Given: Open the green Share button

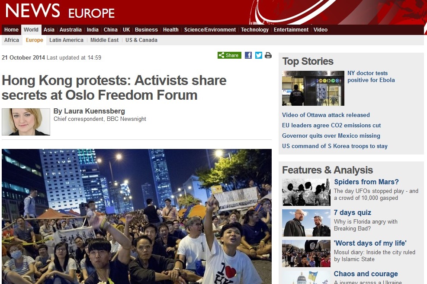Looking at the screenshot, I should (x=229, y=55).
